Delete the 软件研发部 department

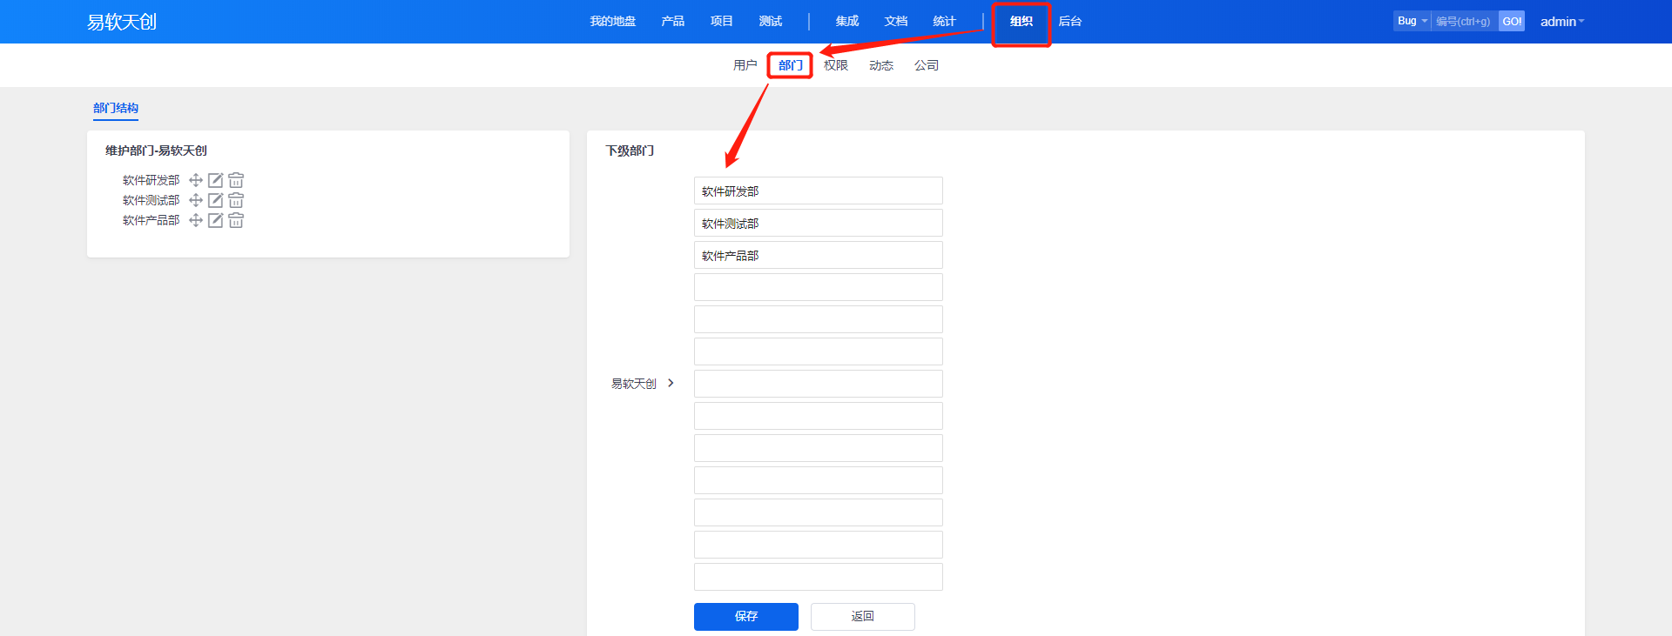coord(236,180)
